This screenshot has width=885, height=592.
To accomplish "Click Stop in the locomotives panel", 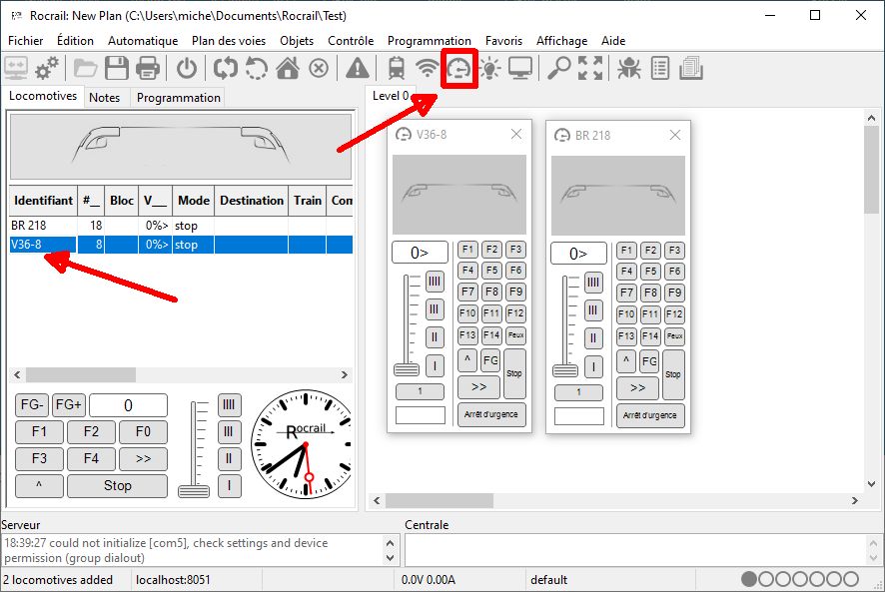I will [117, 485].
